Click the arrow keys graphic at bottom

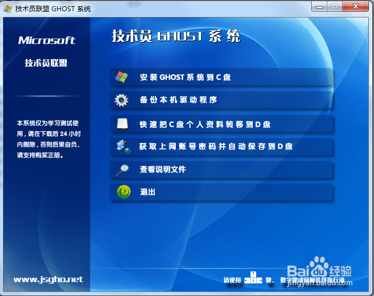click(x=253, y=277)
